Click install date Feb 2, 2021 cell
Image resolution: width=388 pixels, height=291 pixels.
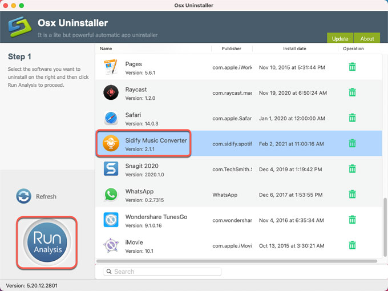click(x=291, y=144)
